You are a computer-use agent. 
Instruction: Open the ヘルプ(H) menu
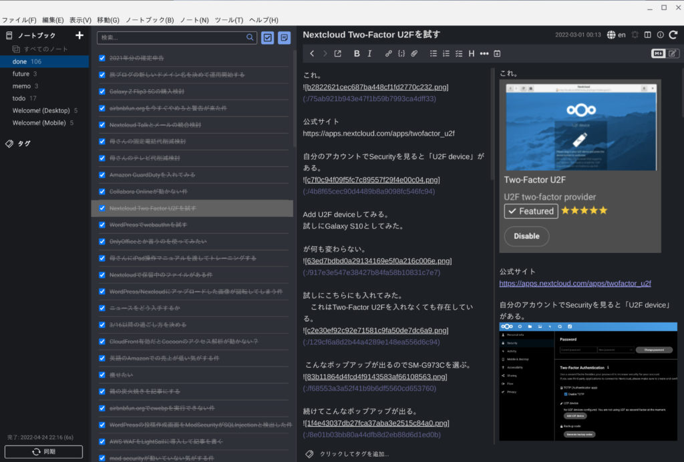coord(263,20)
